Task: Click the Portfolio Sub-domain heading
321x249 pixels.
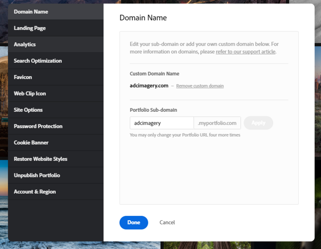Action: [153, 110]
